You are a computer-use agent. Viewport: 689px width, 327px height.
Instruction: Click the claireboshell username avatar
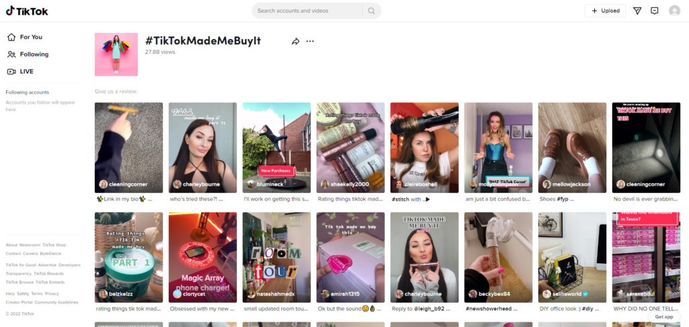coord(399,184)
